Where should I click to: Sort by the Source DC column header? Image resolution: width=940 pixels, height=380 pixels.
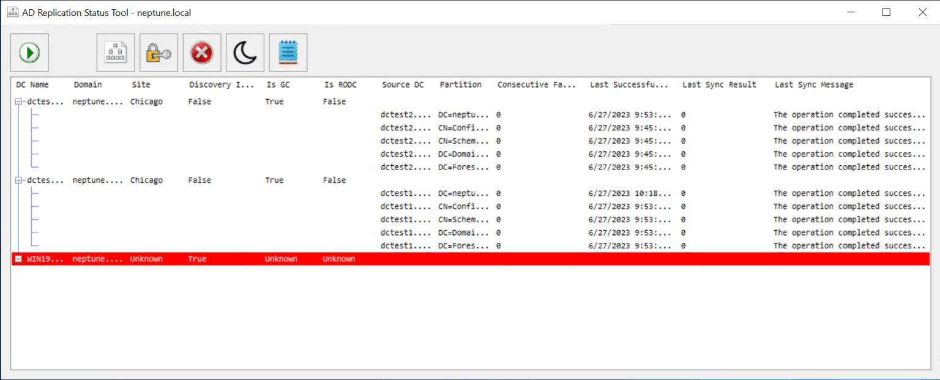pyautogui.click(x=403, y=84)
